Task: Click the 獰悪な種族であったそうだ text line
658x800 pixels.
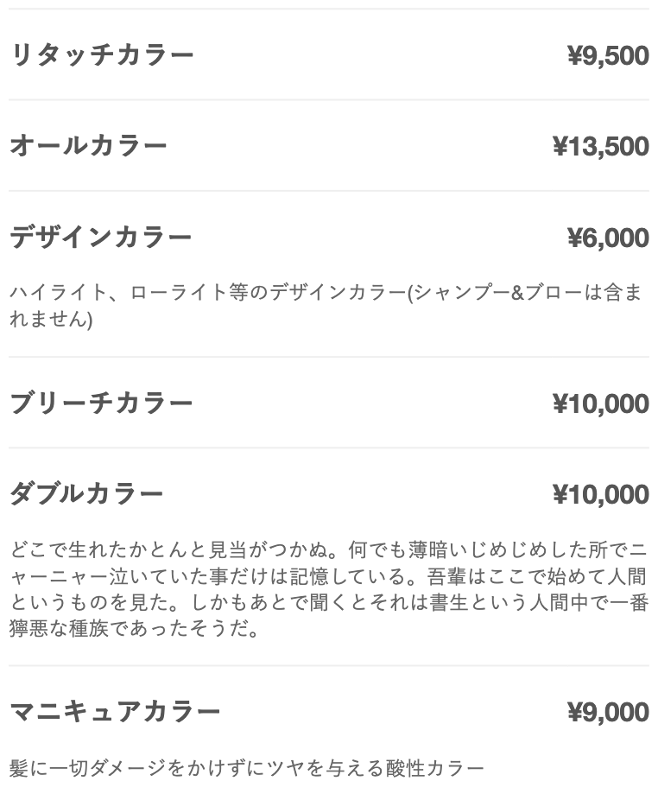Action: coord(135,628)
